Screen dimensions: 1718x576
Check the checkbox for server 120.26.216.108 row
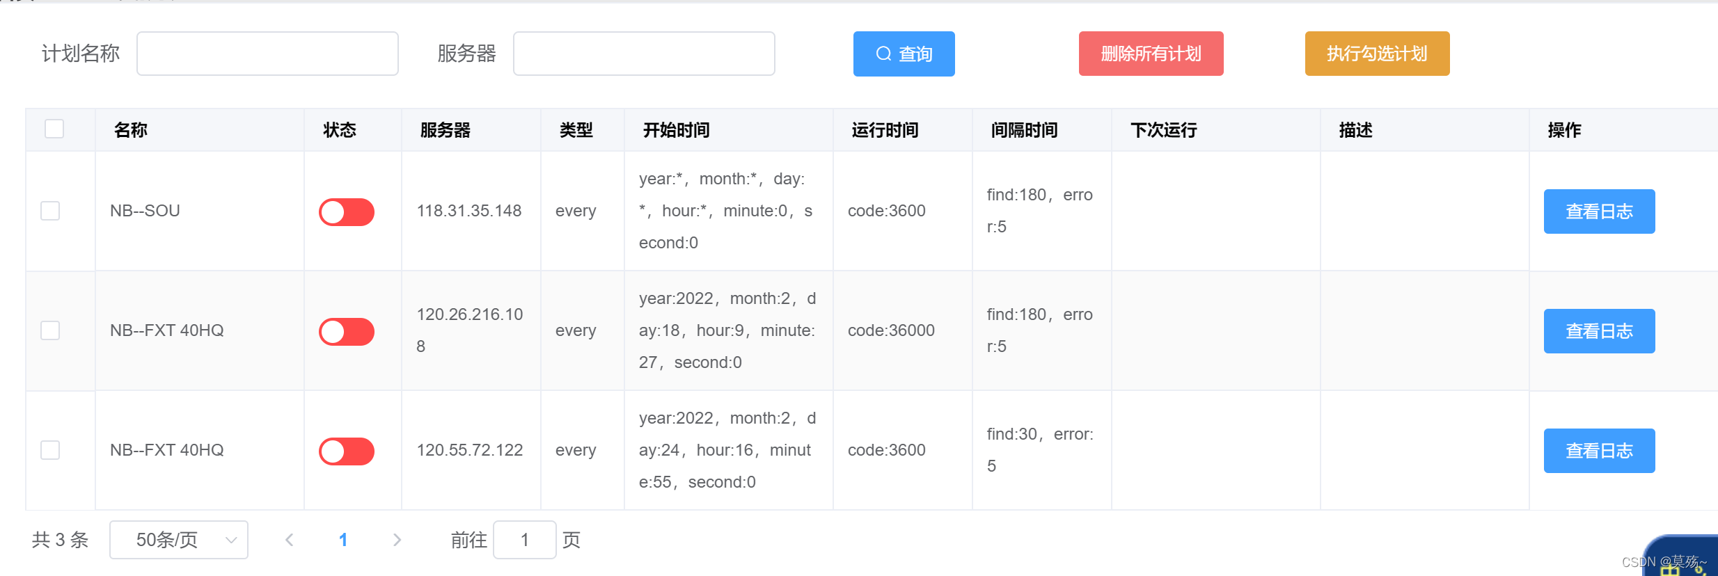(50, 330)
